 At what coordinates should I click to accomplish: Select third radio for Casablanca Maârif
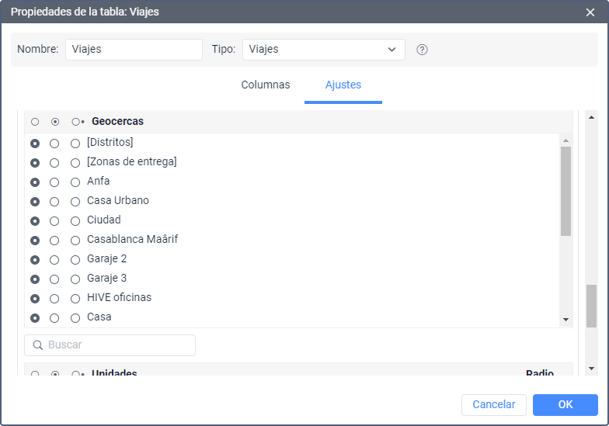coord(75,241)
